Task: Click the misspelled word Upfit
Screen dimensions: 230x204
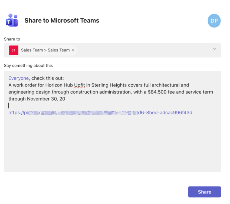Action: (x=80, y=85)
